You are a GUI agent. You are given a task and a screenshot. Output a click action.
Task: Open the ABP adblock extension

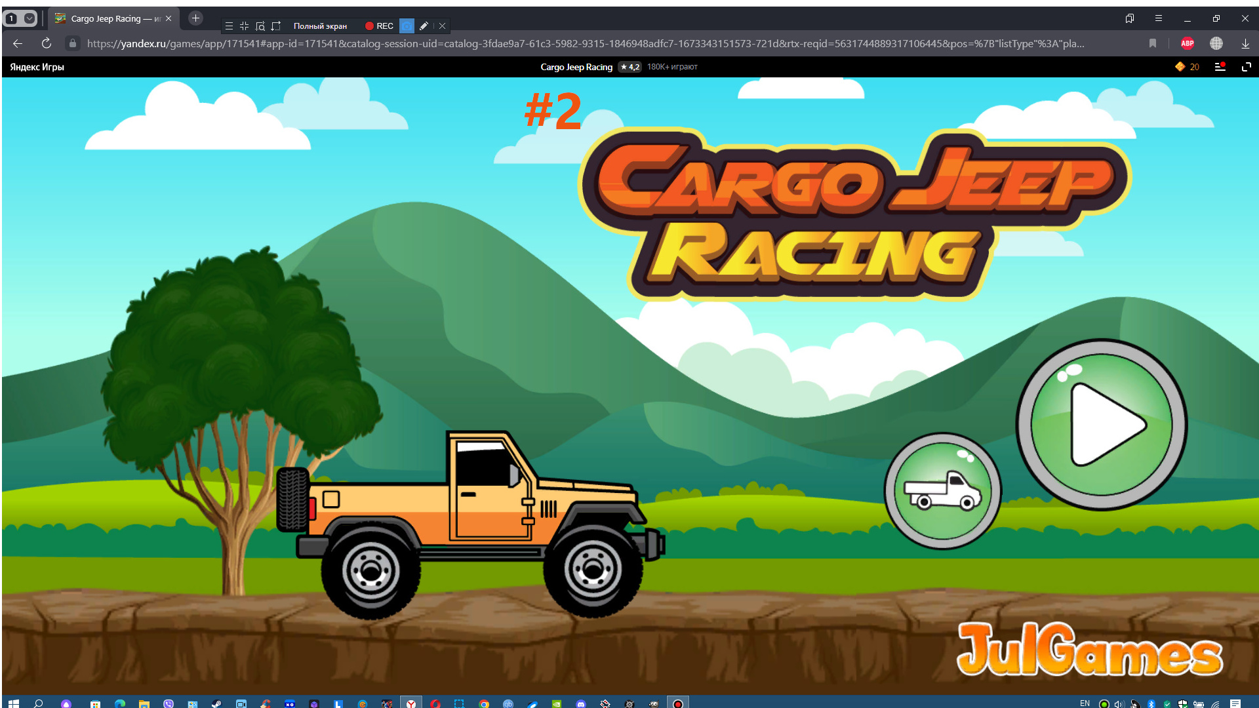(1187, 43)
